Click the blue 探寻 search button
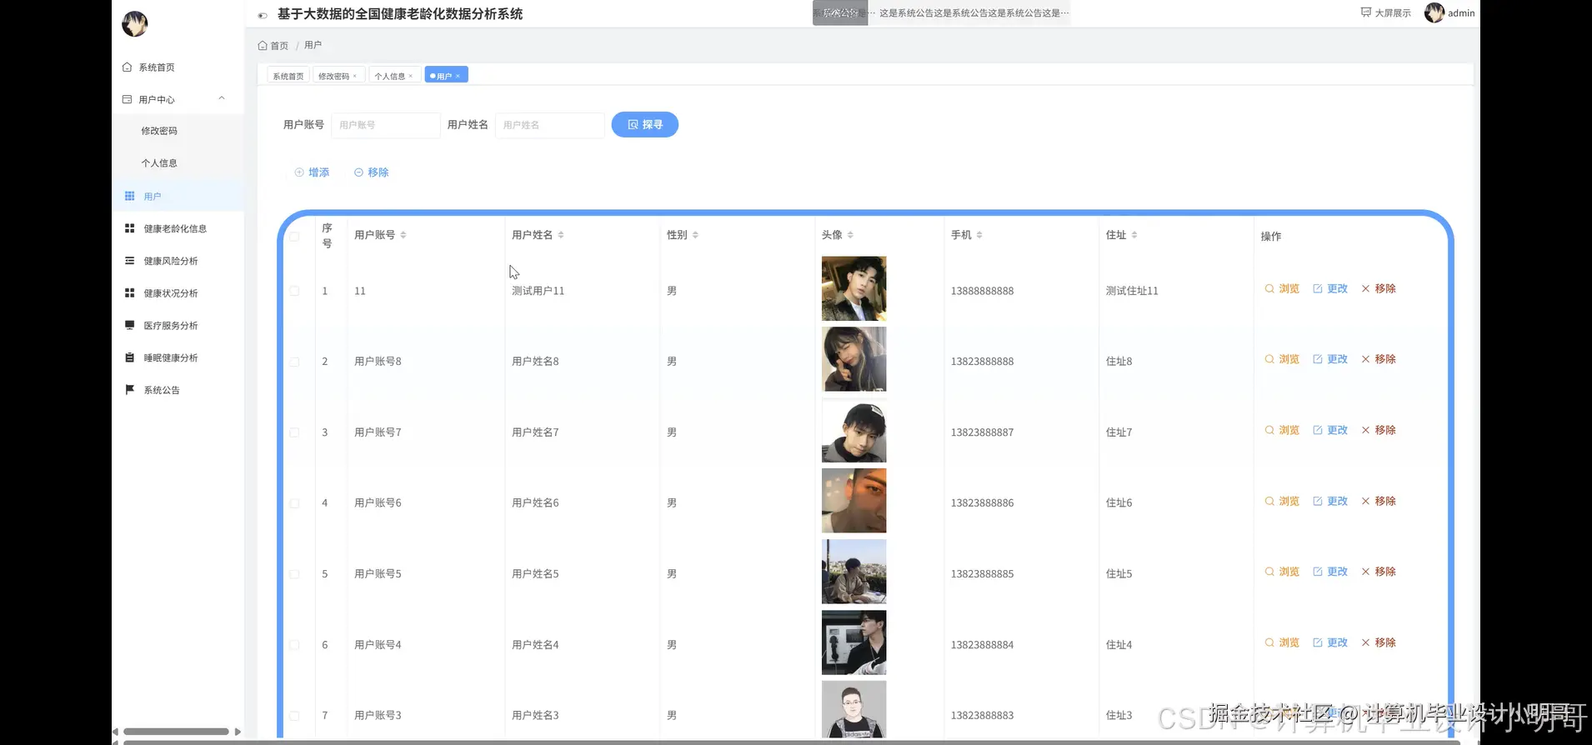1592x745 pixels. pos(645,125)
